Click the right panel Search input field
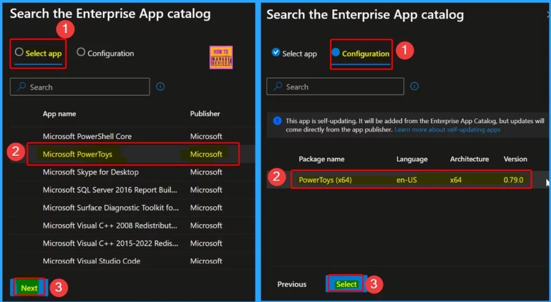The height and width of the screenshot is (302, 551). coord(335,87)
